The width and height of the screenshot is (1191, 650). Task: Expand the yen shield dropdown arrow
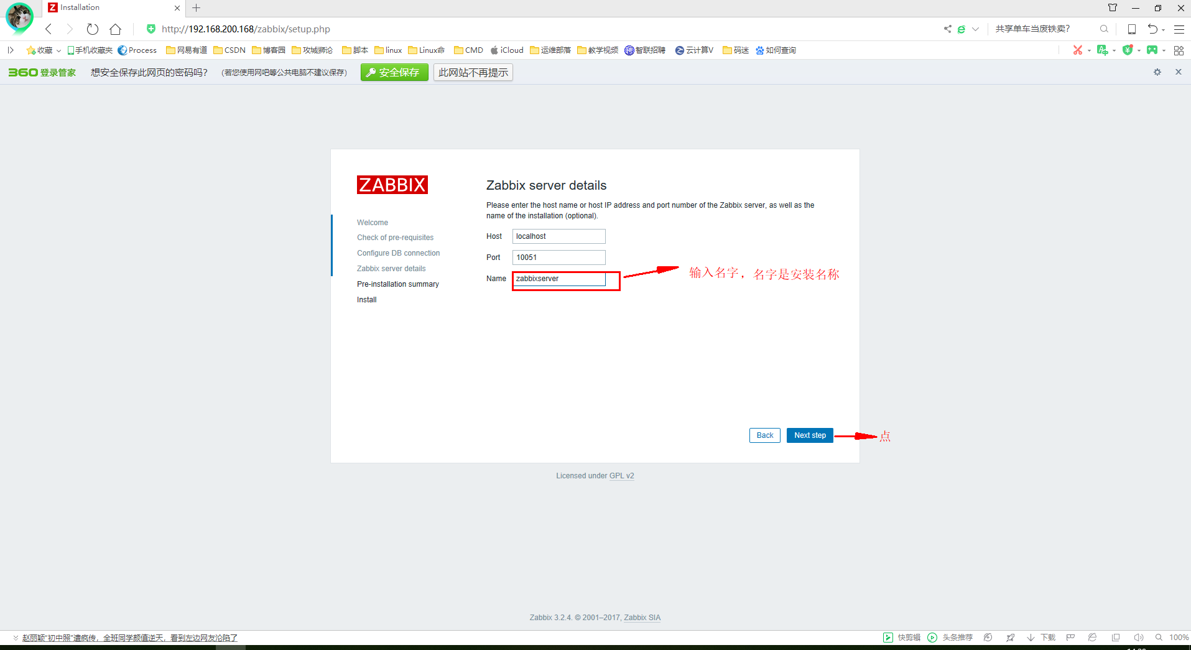click(x=1139, y=50)
